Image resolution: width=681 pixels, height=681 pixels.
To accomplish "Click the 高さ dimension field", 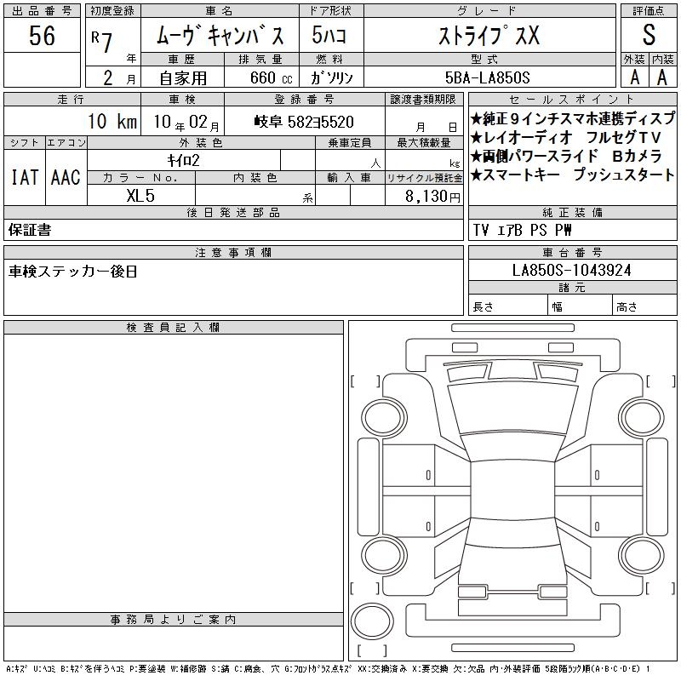I will pyautogui.click(x=644, y=306).
